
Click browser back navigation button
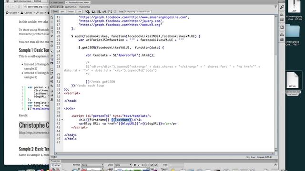(x=9, y=7)
